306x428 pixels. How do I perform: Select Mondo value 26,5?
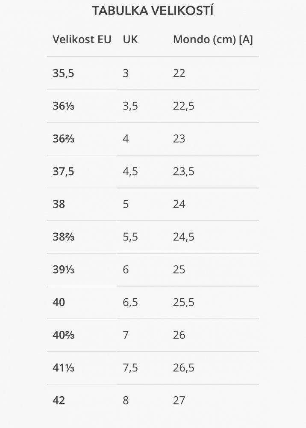coord(184,368)
